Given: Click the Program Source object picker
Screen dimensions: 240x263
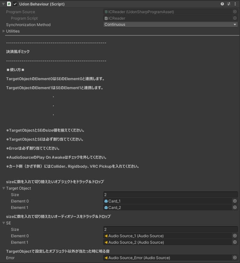Looking at the screenshot, I should click(235, 12).
